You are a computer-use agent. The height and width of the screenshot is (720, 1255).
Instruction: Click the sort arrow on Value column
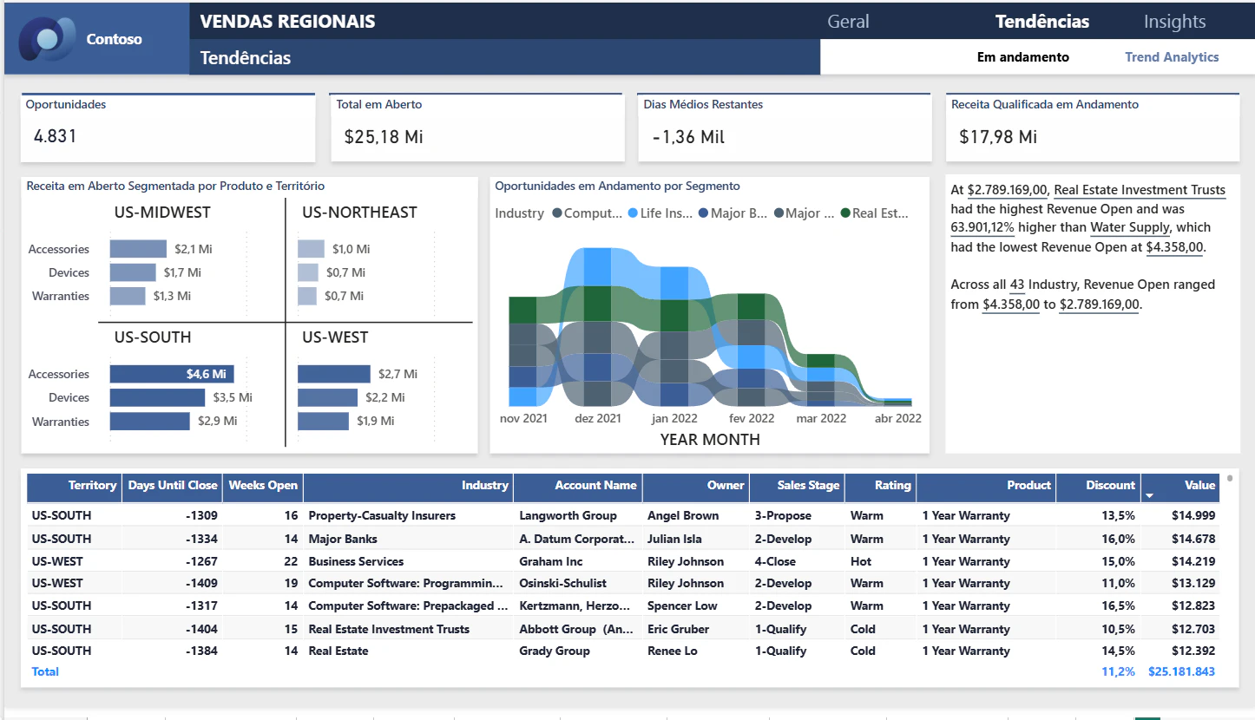[x=1151, y=496]
